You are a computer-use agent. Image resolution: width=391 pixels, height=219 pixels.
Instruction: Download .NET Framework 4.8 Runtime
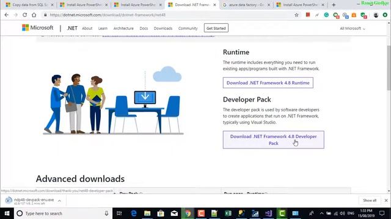[x=268, y=83]
